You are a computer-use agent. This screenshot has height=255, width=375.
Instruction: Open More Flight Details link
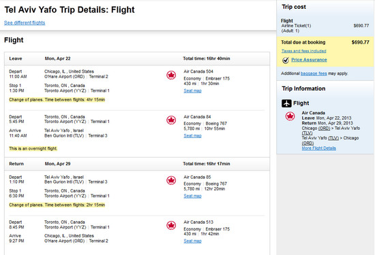click(319, 148)
